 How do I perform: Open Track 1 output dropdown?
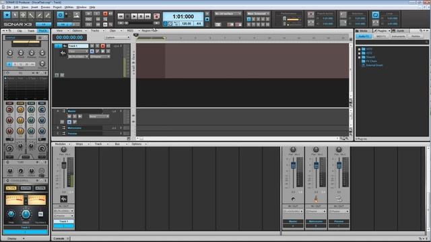click(x=100, y=56)
